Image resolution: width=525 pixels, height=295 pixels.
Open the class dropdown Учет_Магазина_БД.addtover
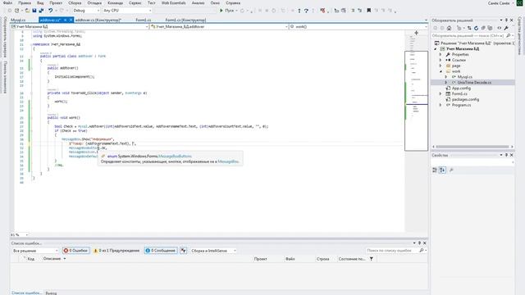[219, 26]
